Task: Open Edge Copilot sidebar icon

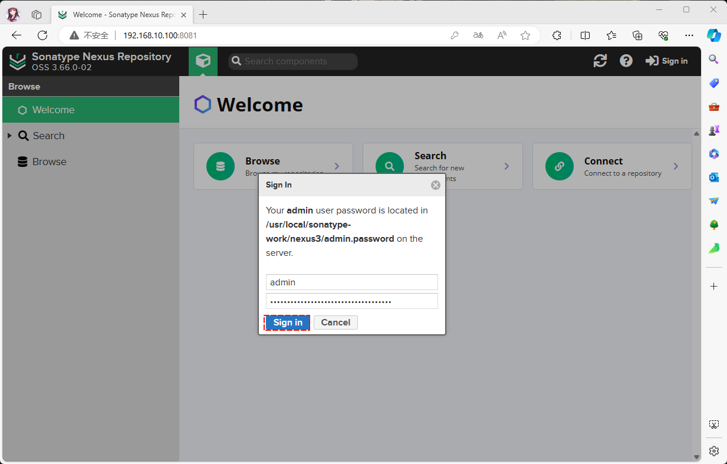Action: point(714,35)
